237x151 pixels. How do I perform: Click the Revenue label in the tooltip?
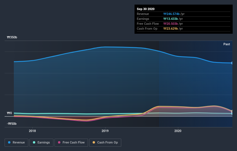pyautogui.click(x=143, y=14)
